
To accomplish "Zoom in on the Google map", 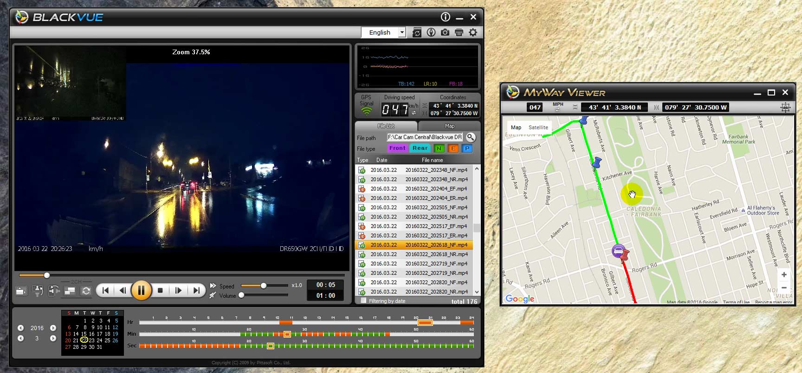I will (784, 275).
